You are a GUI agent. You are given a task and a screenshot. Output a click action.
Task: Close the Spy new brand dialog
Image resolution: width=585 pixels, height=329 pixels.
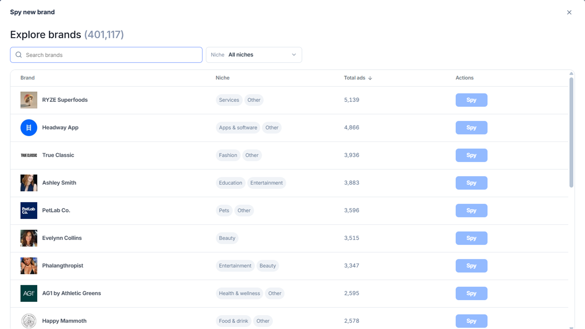pos(569,12)
